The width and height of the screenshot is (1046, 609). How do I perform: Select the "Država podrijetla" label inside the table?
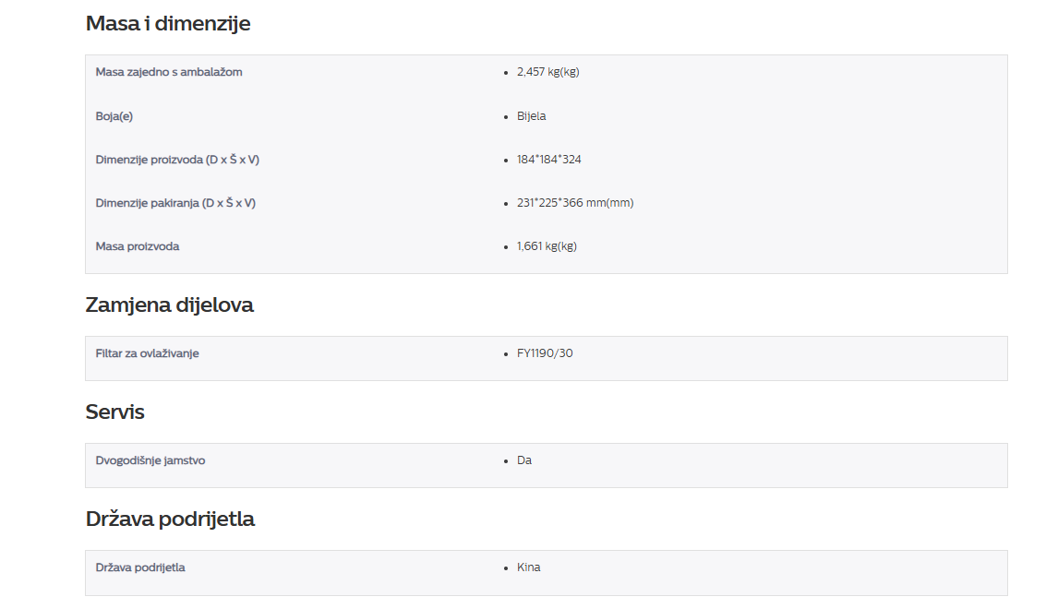click(140, 567)
